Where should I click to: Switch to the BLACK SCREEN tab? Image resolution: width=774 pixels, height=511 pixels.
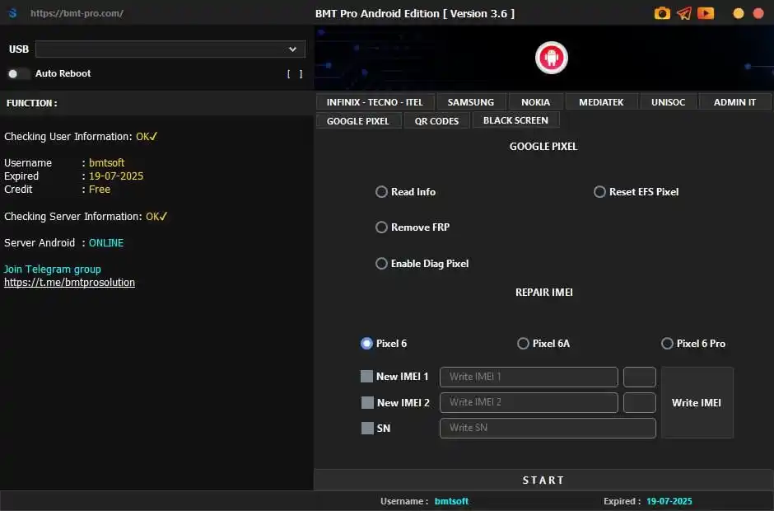pos(515,120)
